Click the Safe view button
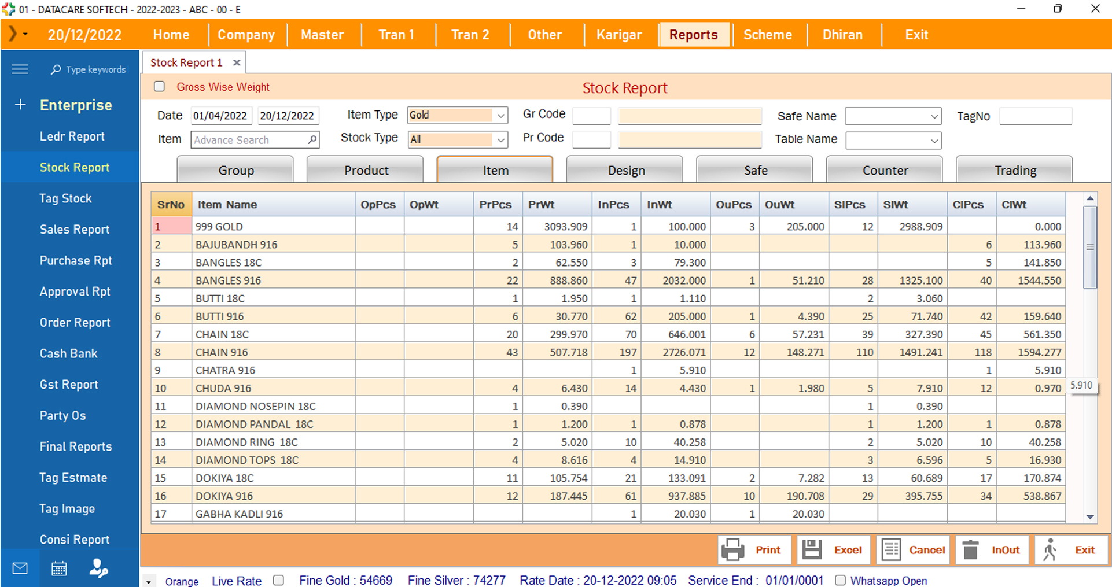The height and width of the screenshot is (587, 1112). [x=755, y=170]
